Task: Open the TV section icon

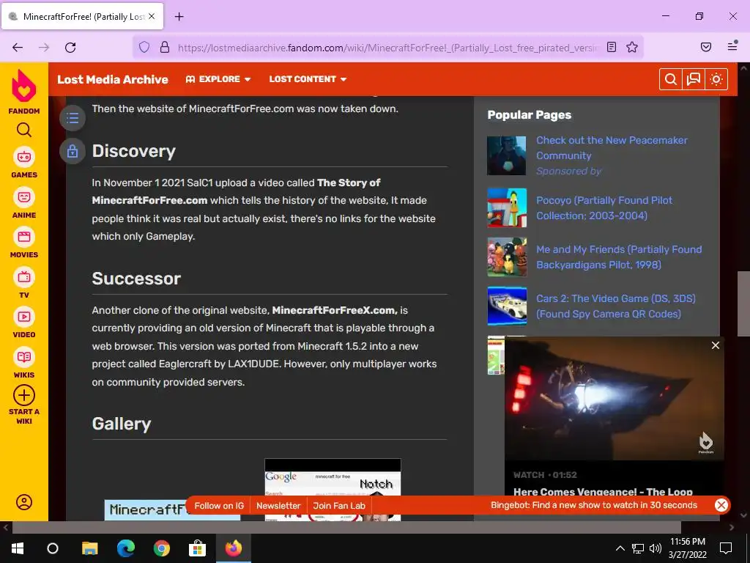Action: pos(24,276)
